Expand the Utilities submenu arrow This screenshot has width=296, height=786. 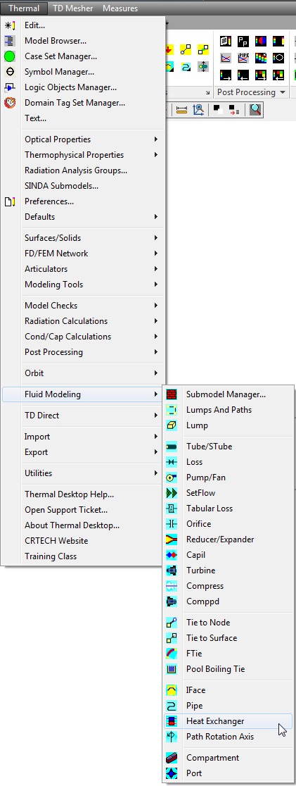pos(156,473)
